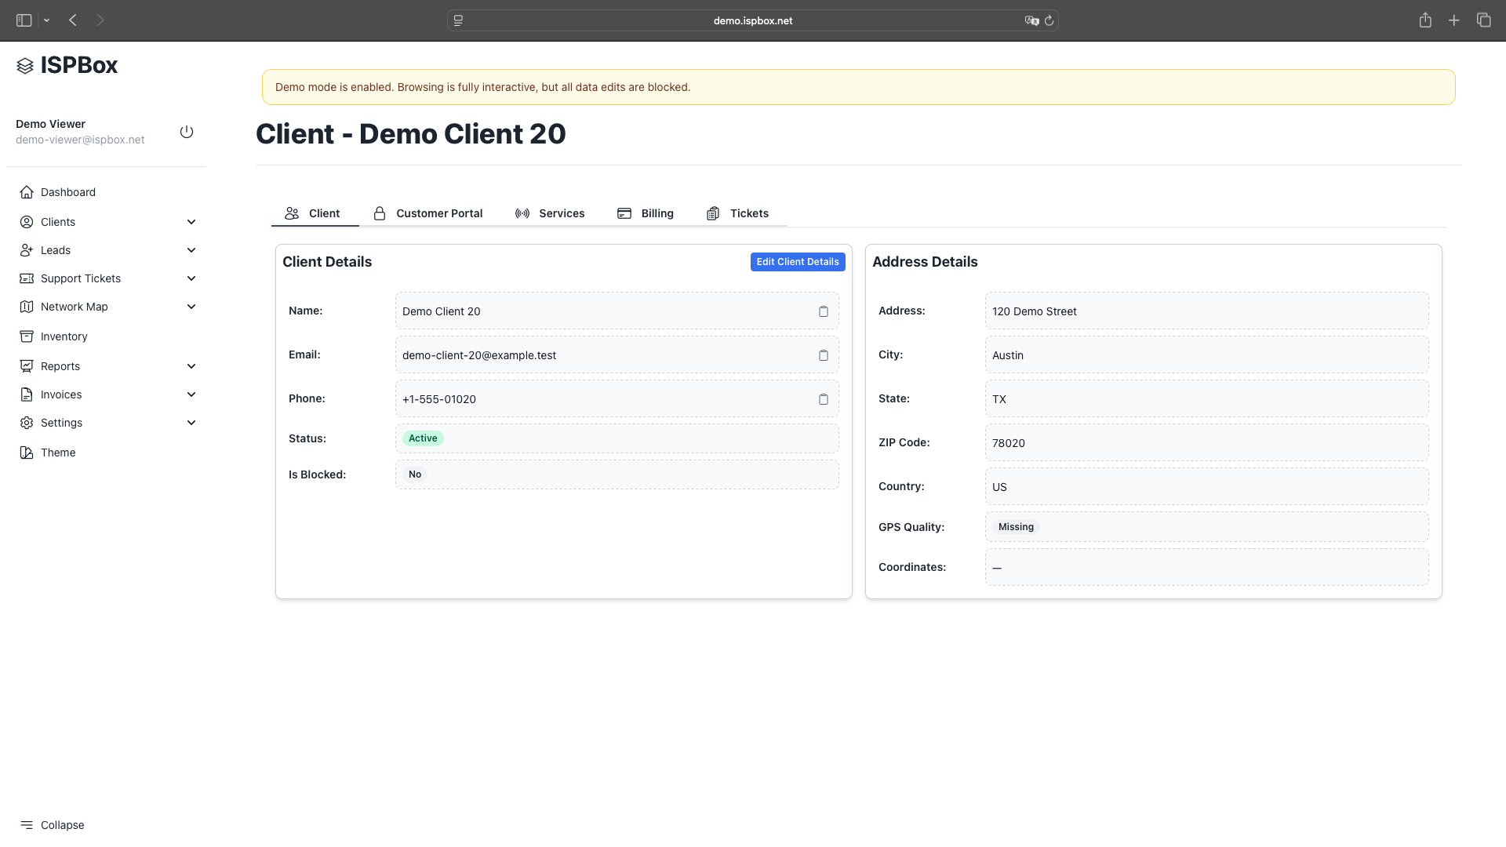The height and width of the screenshot is (847, 1506).
Task: Click the Edit Client Details button
Action: pyautogui.click(x=798, y=261)
